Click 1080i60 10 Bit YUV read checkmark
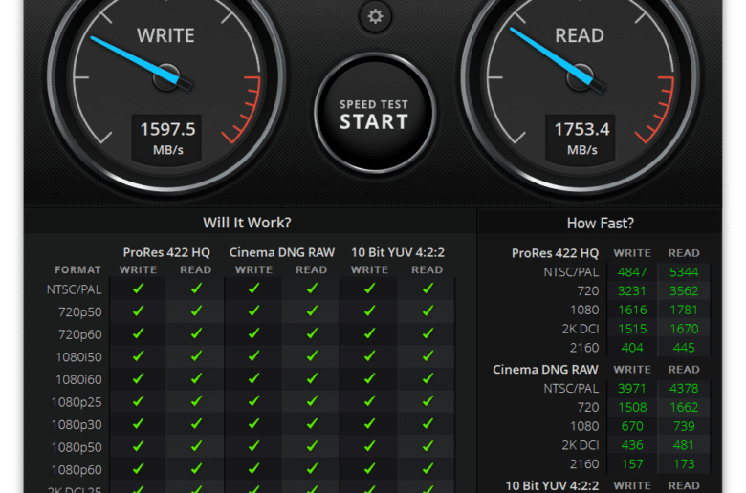The height and width of the screenshot is (493, 746). (428, 378)
